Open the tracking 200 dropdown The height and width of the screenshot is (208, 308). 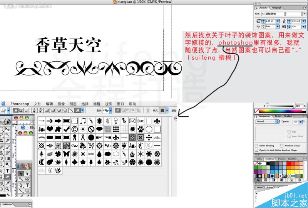point(303,27)
